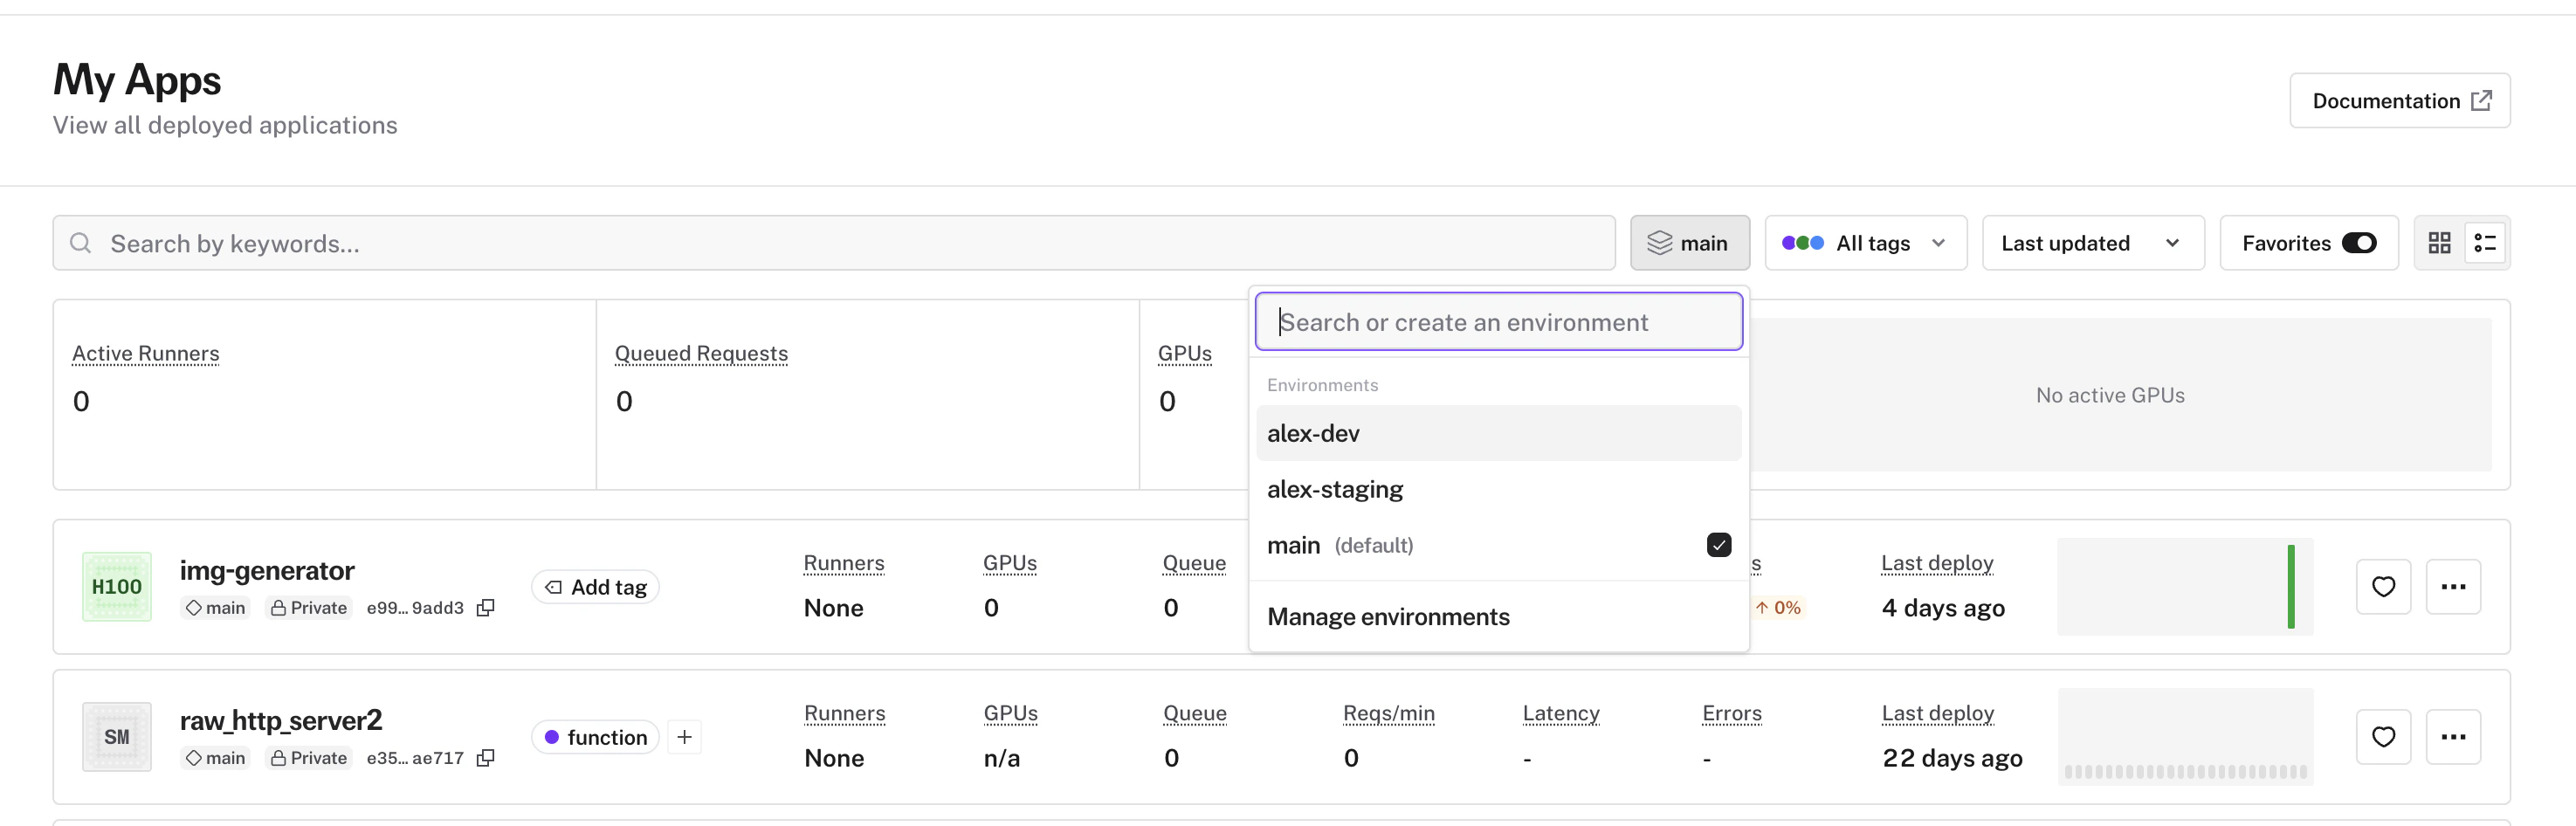The height and width of the screenshot is (826, 2576).
Task: Click the plus icon to tag raw_http_server2
Action: pos(684,736)
